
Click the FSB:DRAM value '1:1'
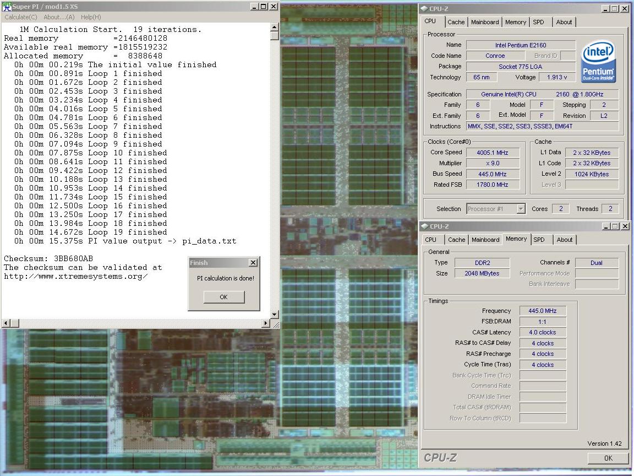tap(542, 322)
